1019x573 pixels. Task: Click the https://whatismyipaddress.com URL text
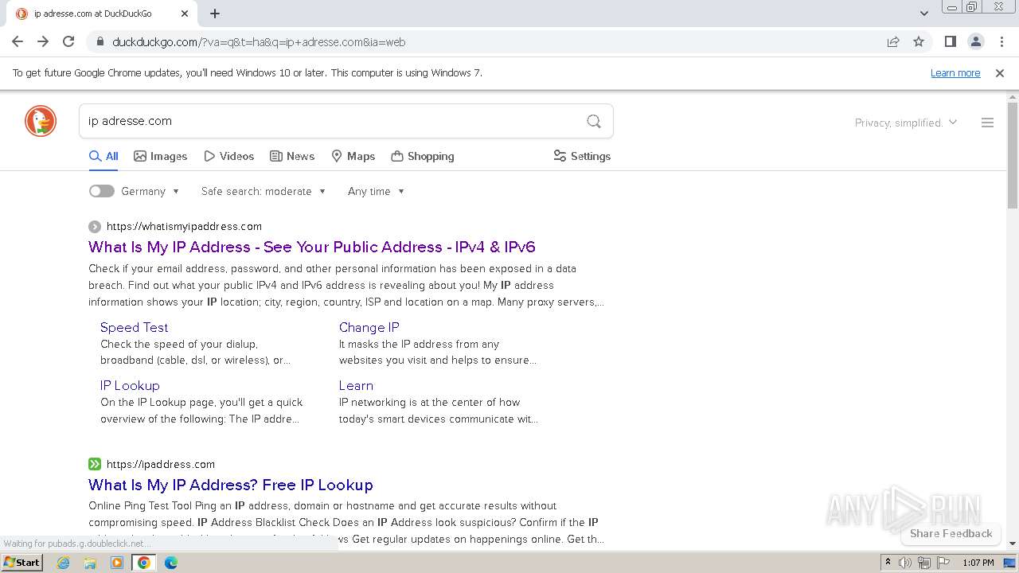tap(184, 226)
